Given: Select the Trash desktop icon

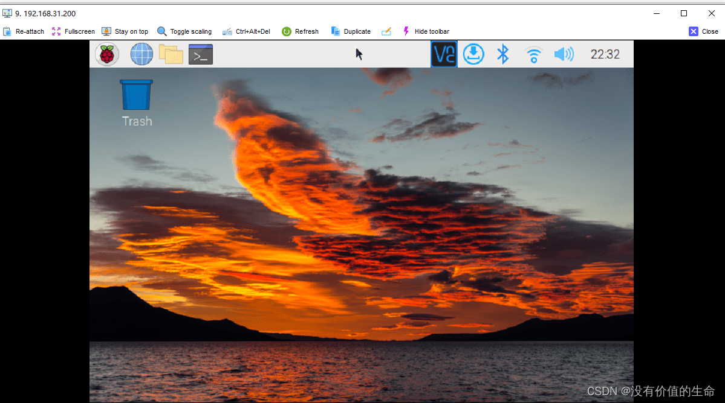Looking at the screenshot, I should coord(137,103).
